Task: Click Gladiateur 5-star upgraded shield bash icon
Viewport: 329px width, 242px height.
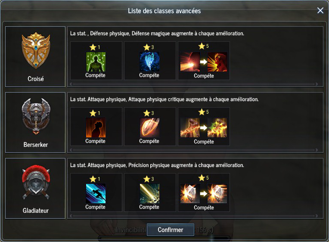Action: [217, 193]
